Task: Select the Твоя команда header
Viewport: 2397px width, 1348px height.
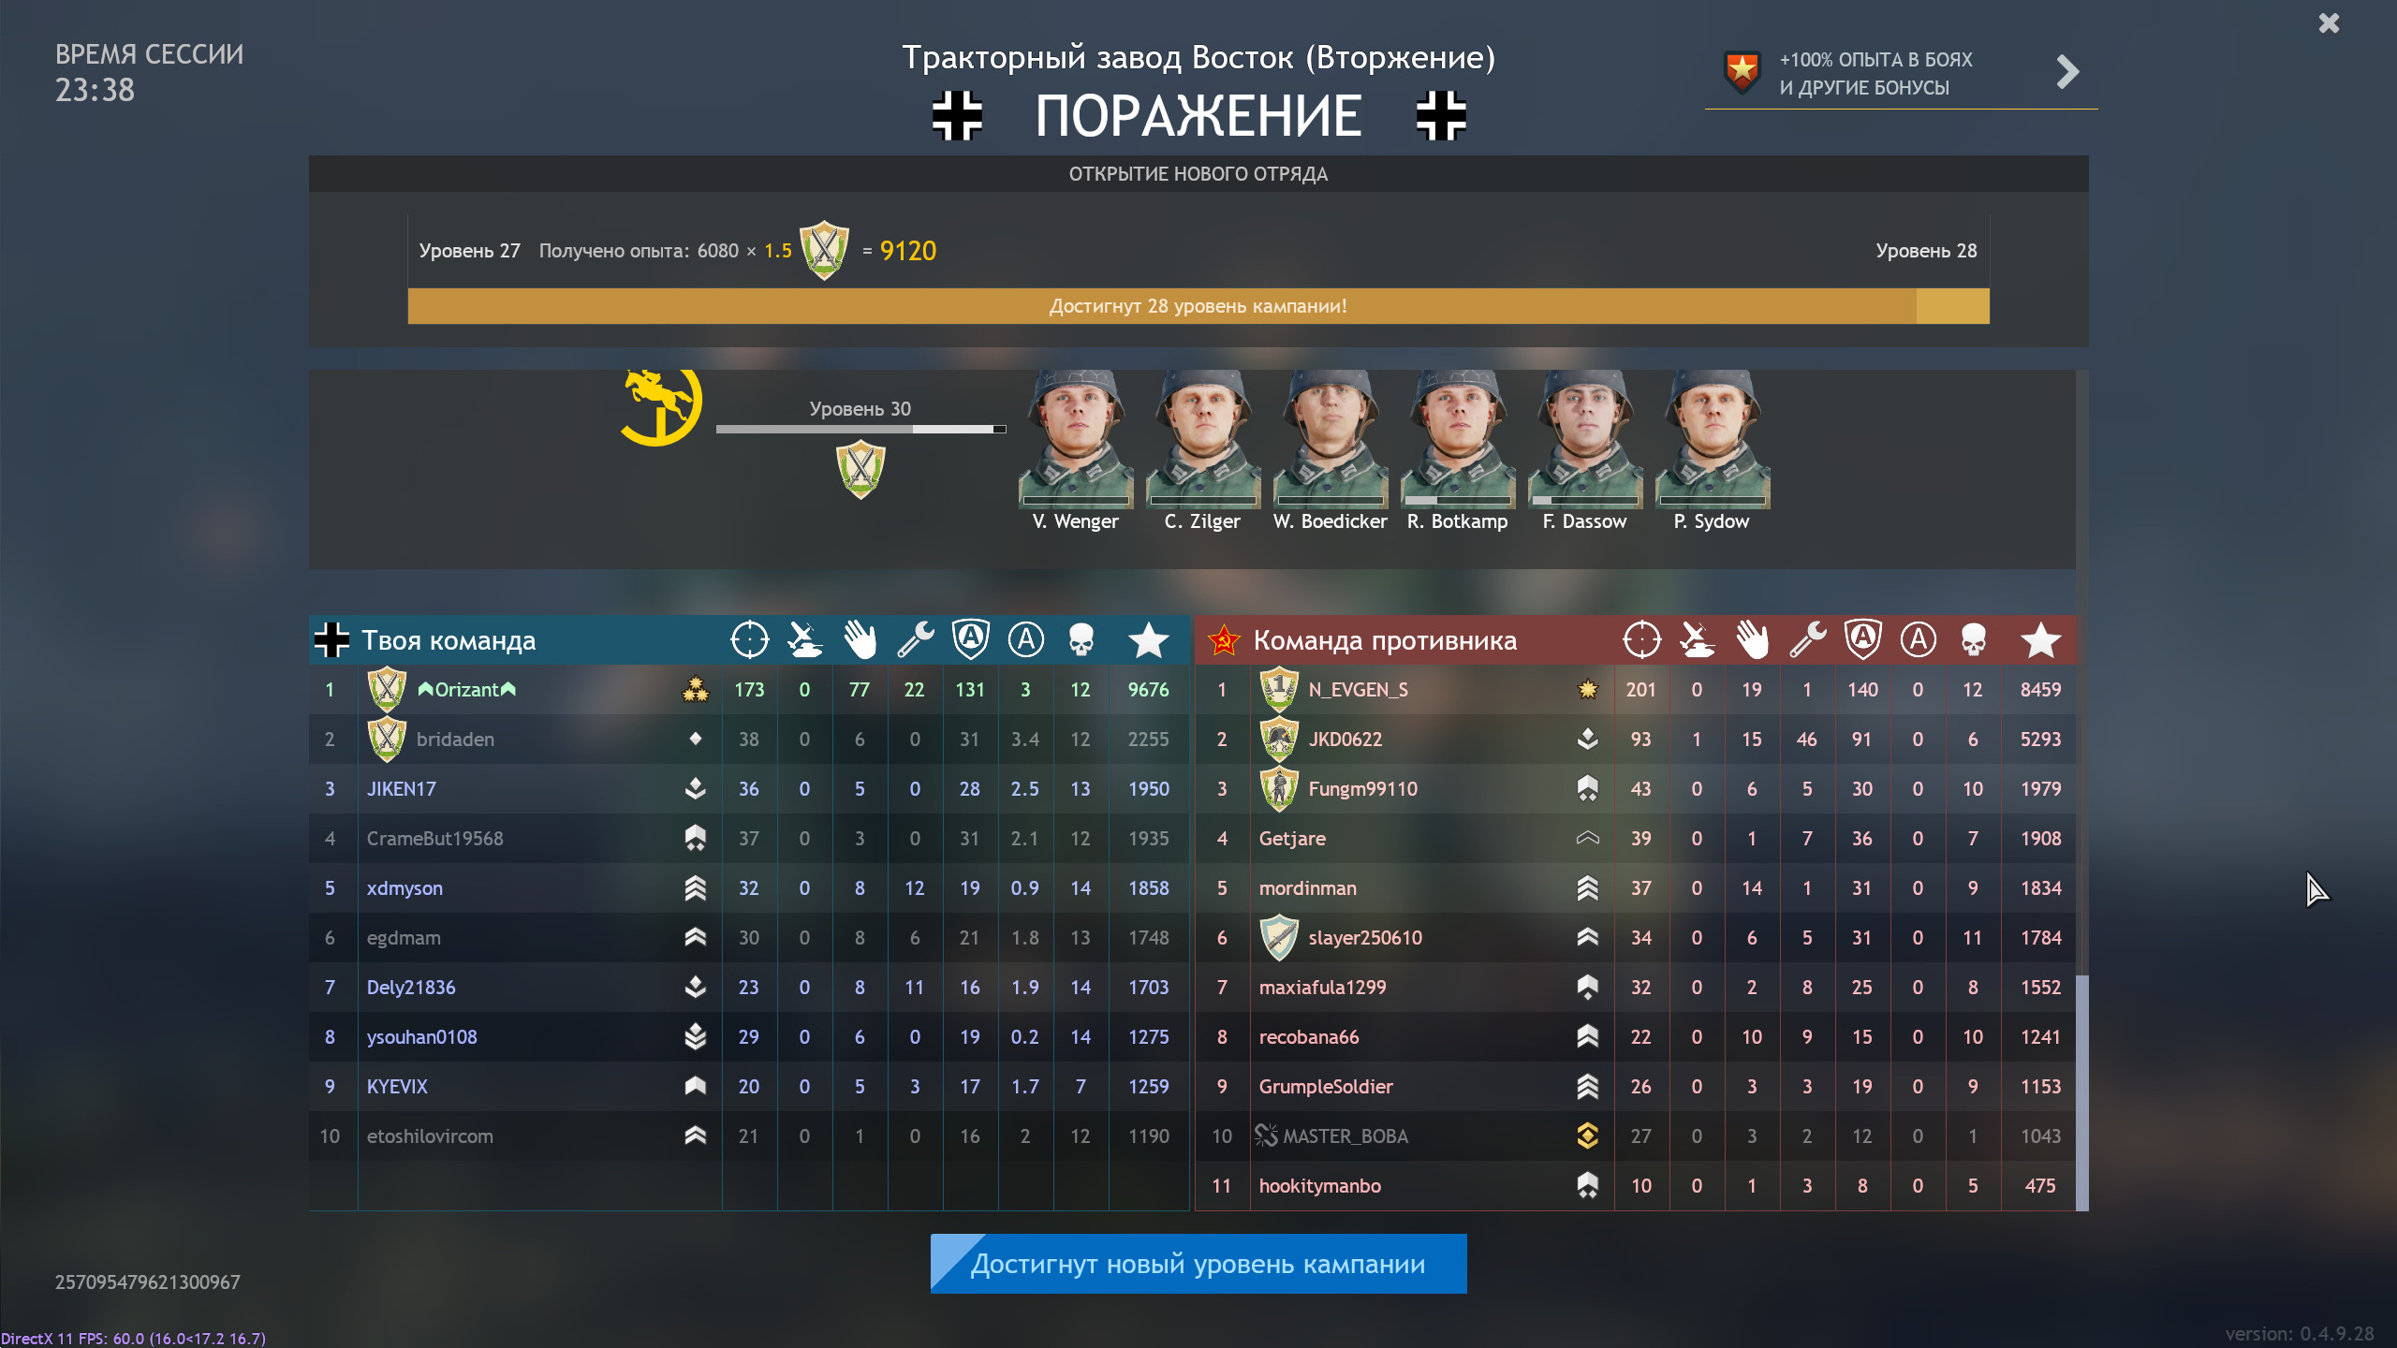Action: (x=449, y=640)
